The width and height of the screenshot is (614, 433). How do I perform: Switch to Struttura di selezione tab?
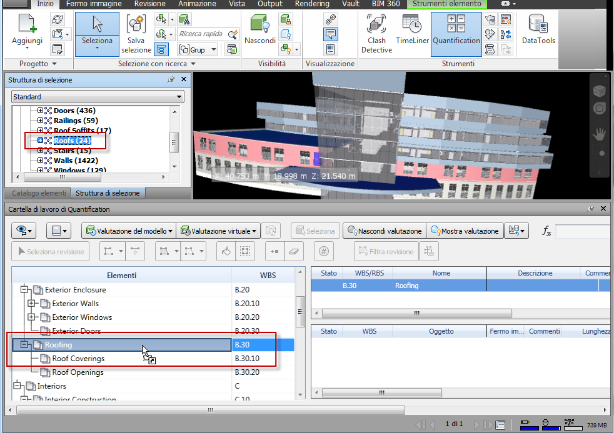pyautogui.click(x=108, y=193)
